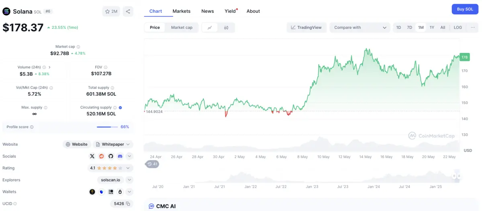The image size is (482, 211).
Task: Open the FDV info icon
Action: (106, 67)
